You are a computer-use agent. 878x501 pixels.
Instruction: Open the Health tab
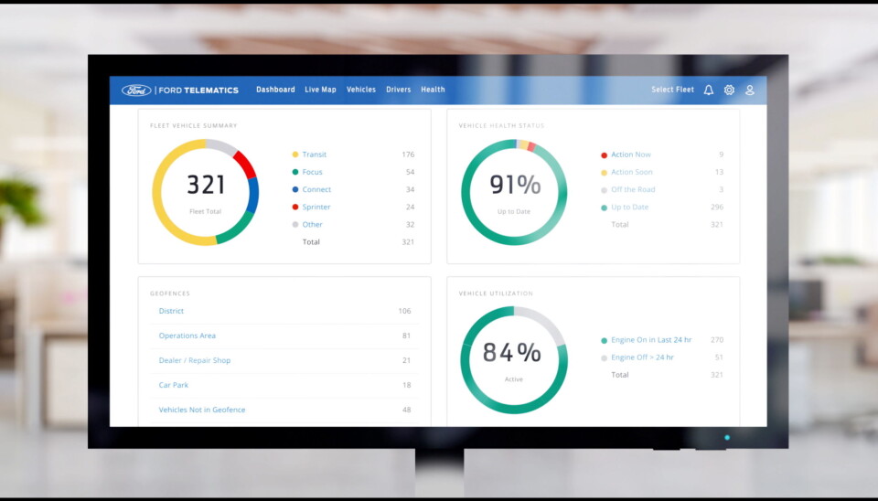[x=433, y=90]
